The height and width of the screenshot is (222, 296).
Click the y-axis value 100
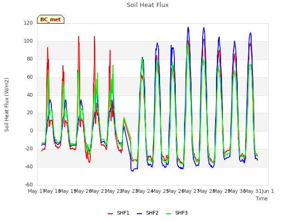[x=28, y=41]
